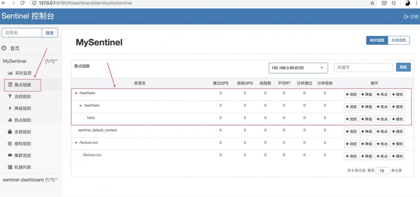Focus the 关键字 keyword input
This screenshot has width=420, height=197.
coord(363,67)
